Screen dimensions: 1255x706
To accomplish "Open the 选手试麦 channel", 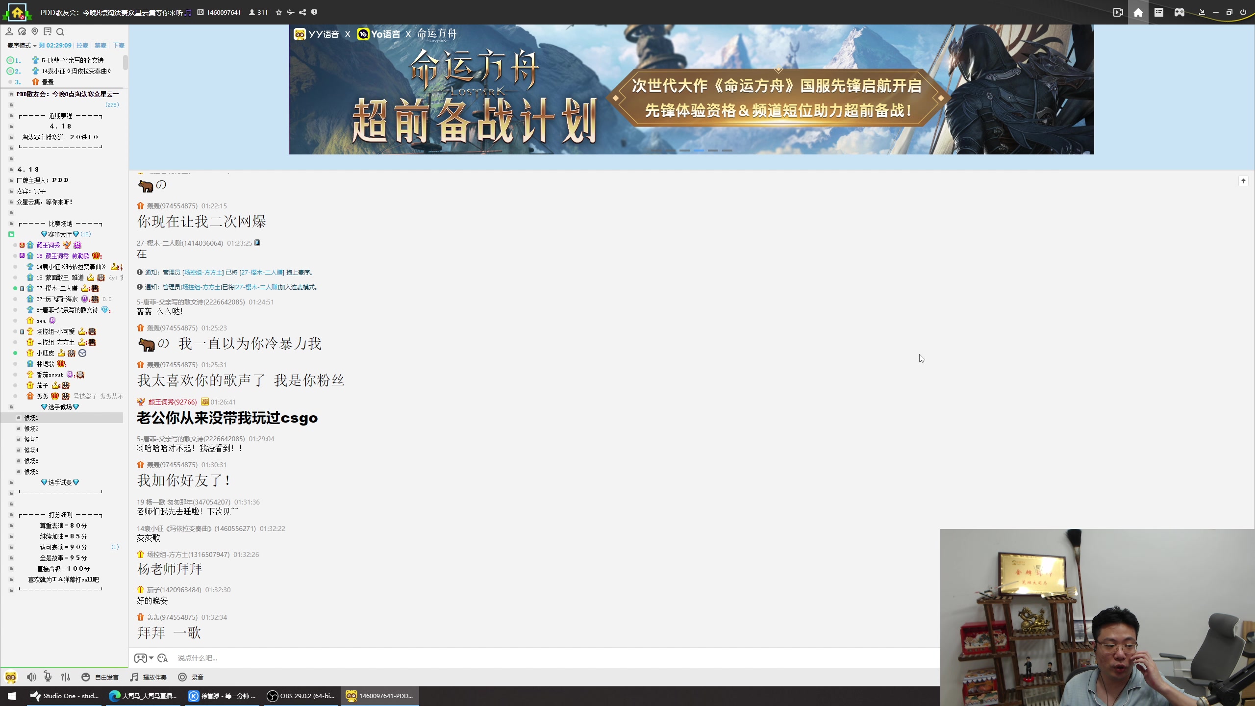I will pos(60,482).
